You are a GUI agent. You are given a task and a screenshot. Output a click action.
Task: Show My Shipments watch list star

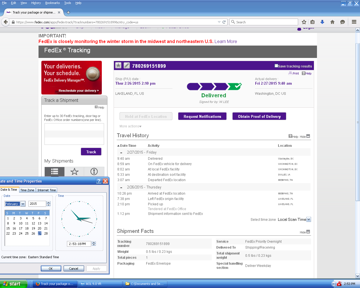(75, 172)
